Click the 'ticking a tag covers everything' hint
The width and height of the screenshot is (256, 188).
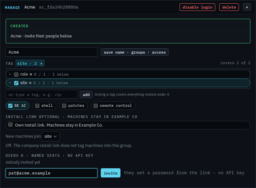[132, 94]
